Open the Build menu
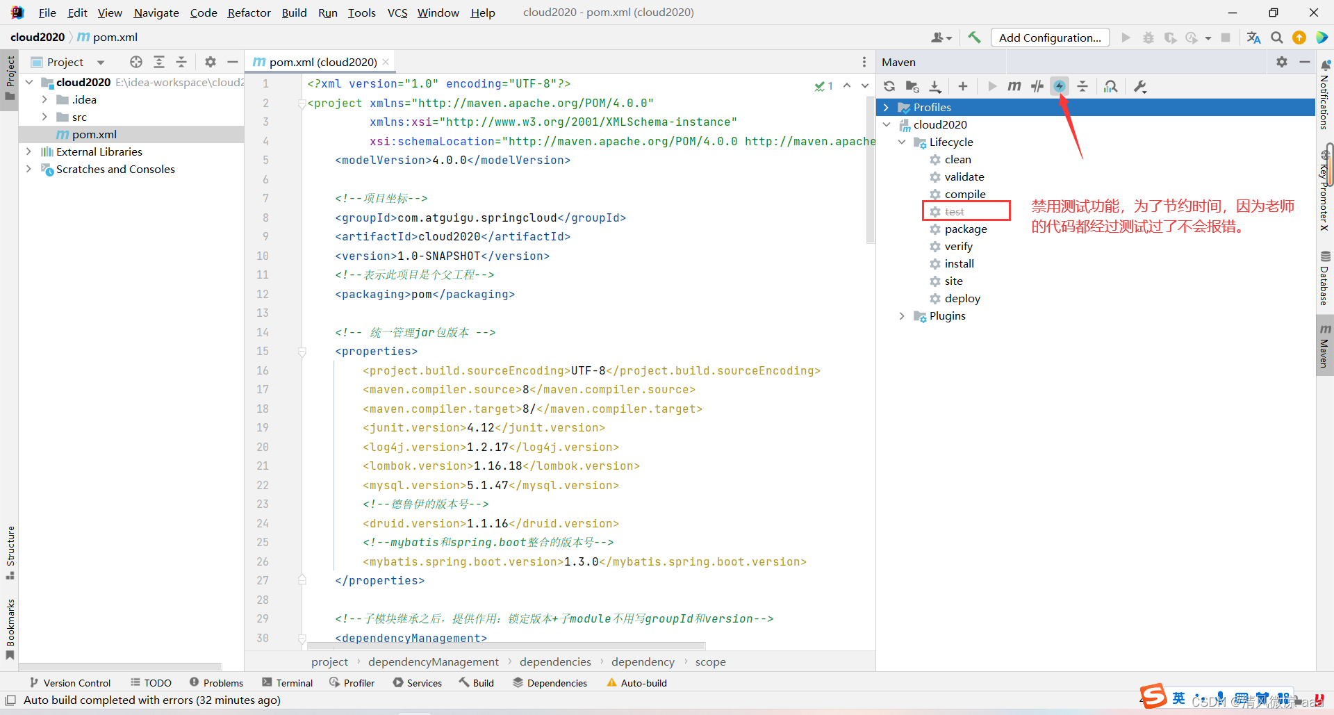 pos(294,13)
